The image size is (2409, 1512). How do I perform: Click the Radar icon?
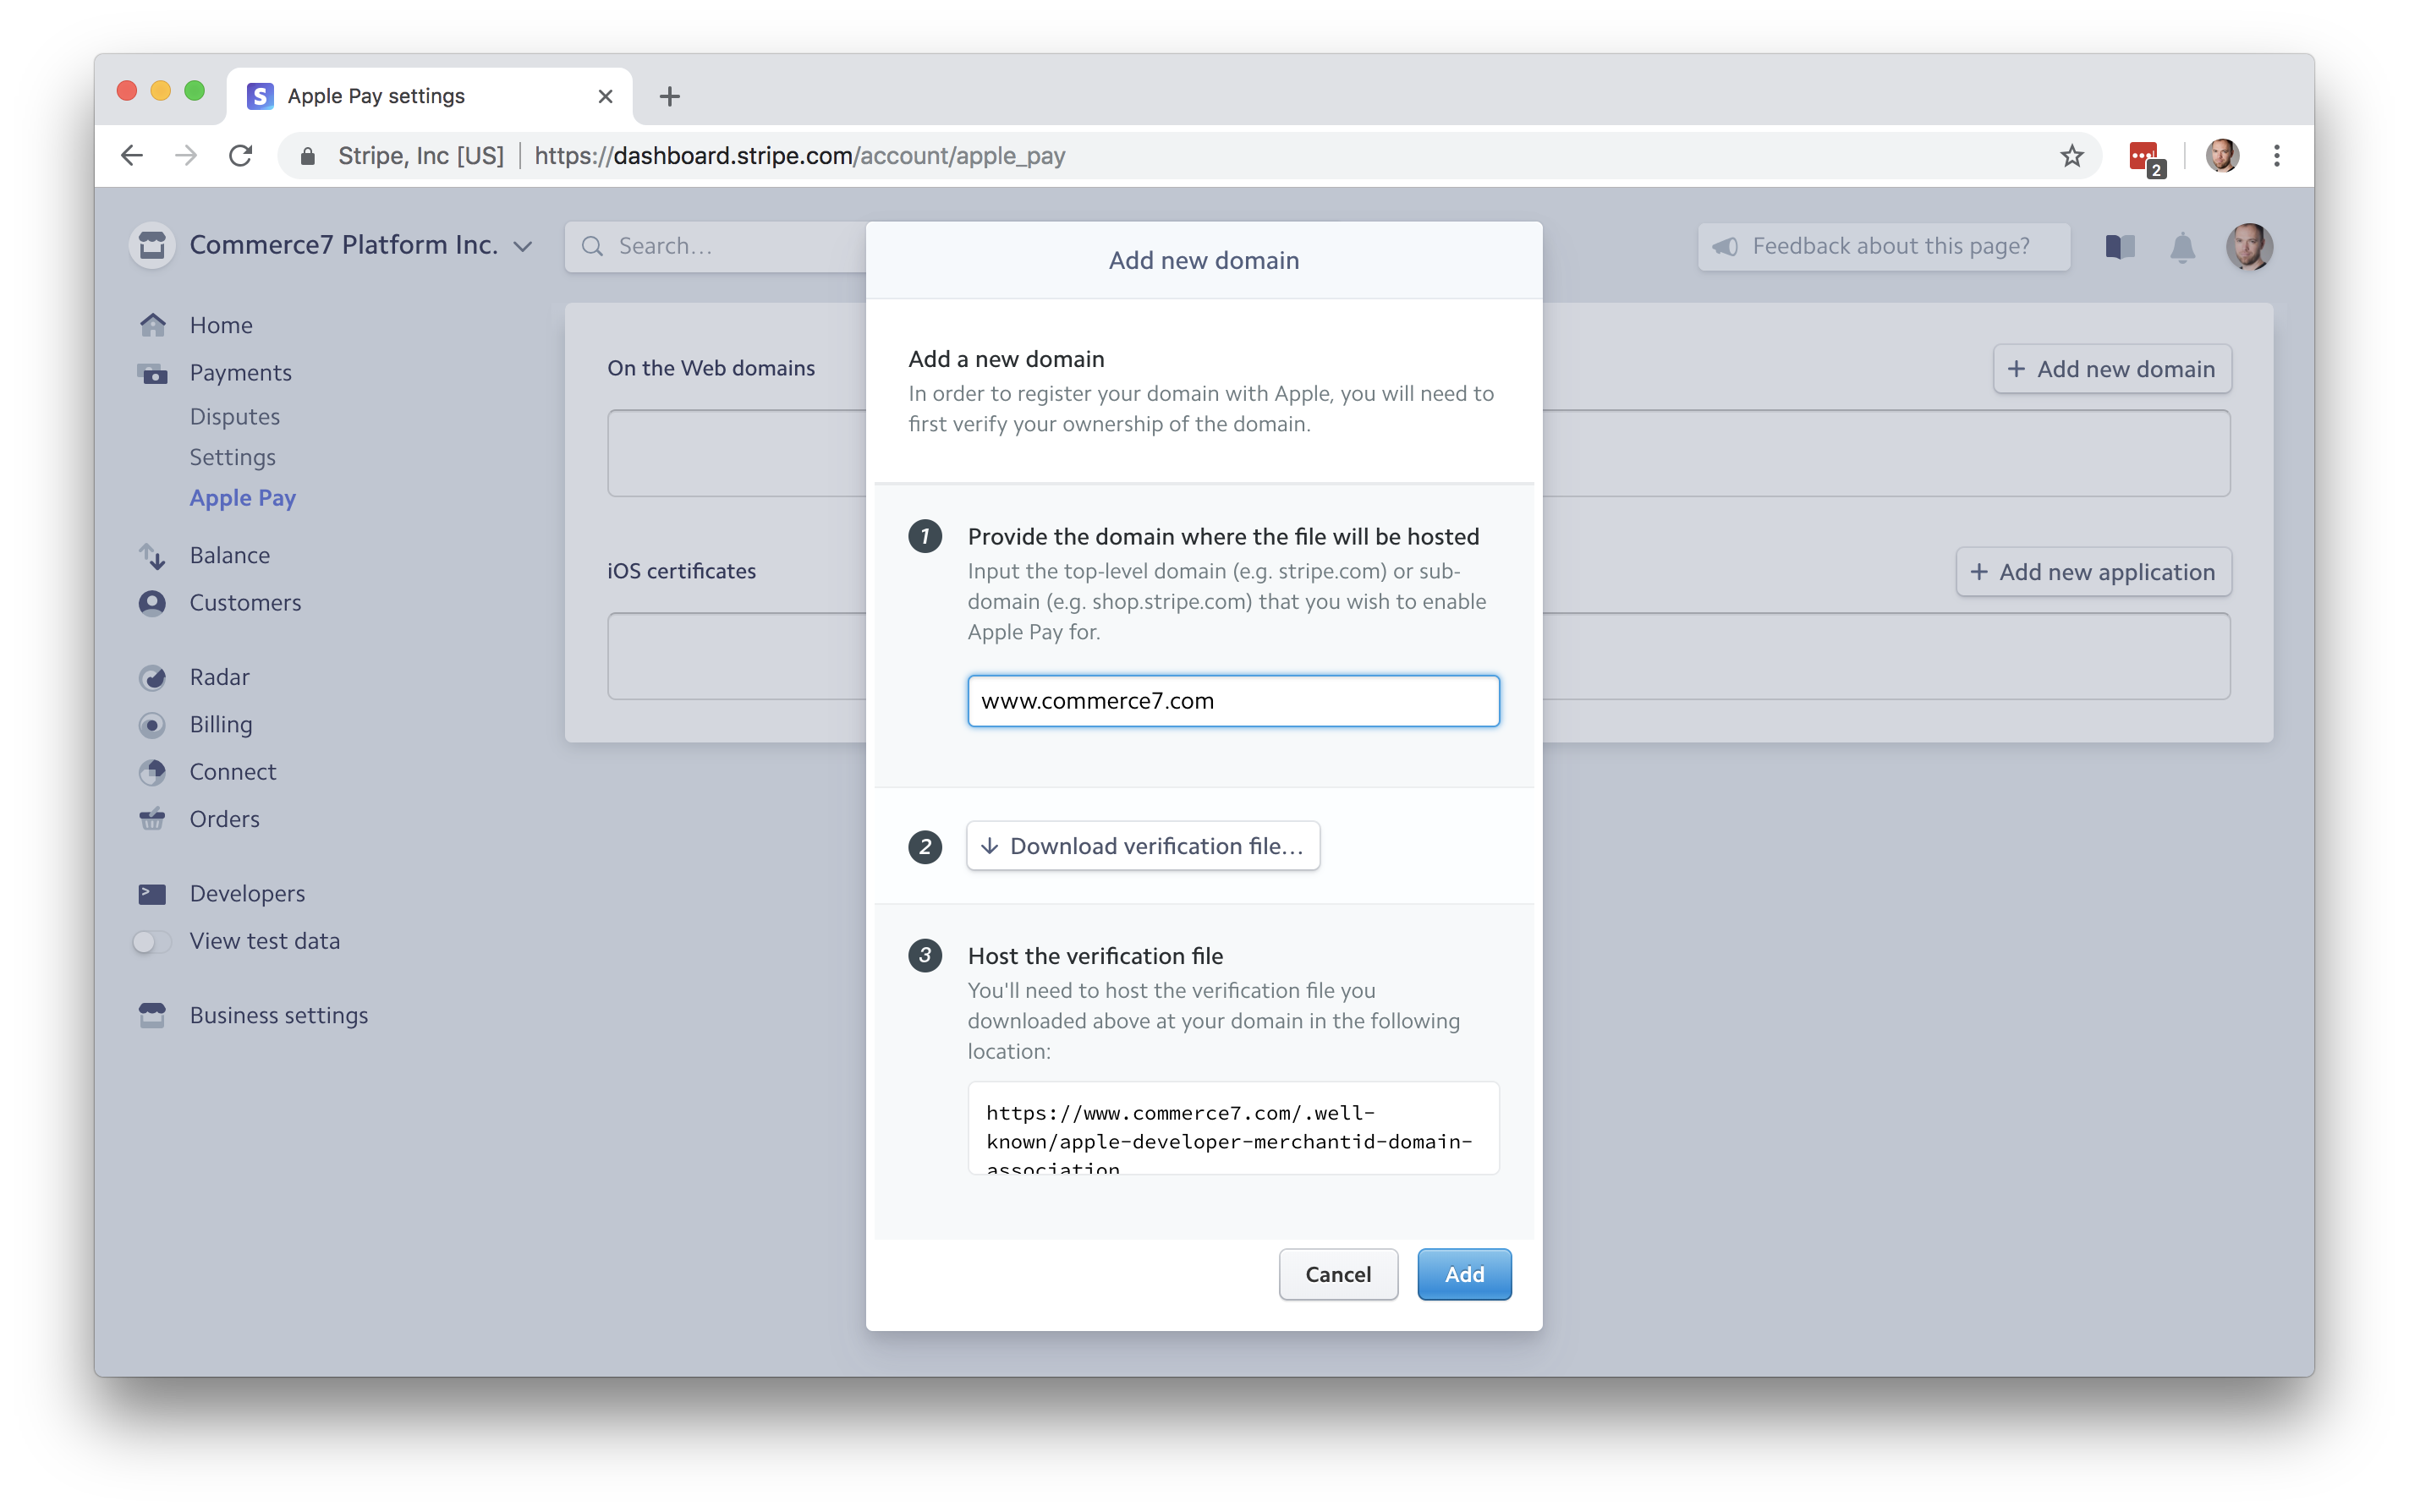tap(152, 678)
